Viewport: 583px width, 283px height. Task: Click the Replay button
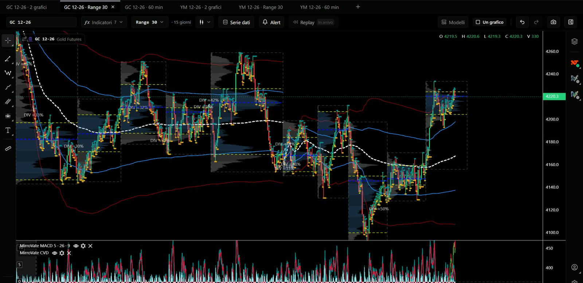313,22
